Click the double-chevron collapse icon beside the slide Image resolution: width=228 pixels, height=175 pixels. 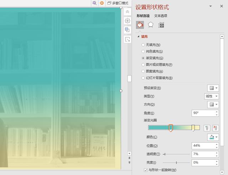128,12
